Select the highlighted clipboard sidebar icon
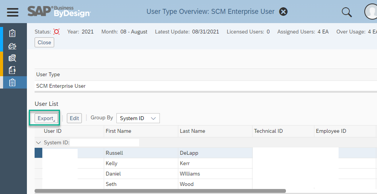Viewport: 377px width, 194px height. pyautogui.click(x=12, y=82)
